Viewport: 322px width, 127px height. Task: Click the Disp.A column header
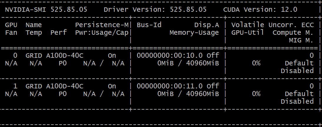(x=206, y=25)
